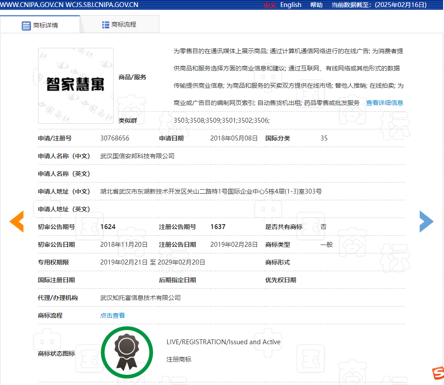Image resolution: width=444 pixels, height=385 pixels.
Task: Select agency name 武汉知托富信息技术有限公司
Action: pos(141,298)
